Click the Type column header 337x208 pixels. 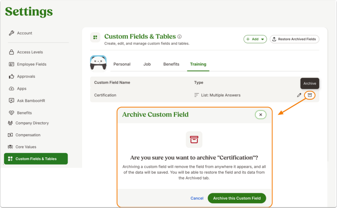(x=199, y=82)
